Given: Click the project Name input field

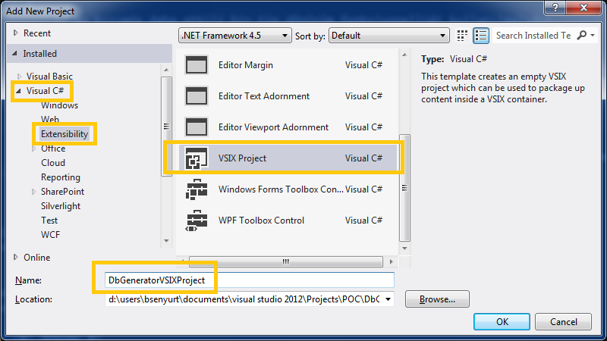Looking at the screenshot, I should pos(250,280).
